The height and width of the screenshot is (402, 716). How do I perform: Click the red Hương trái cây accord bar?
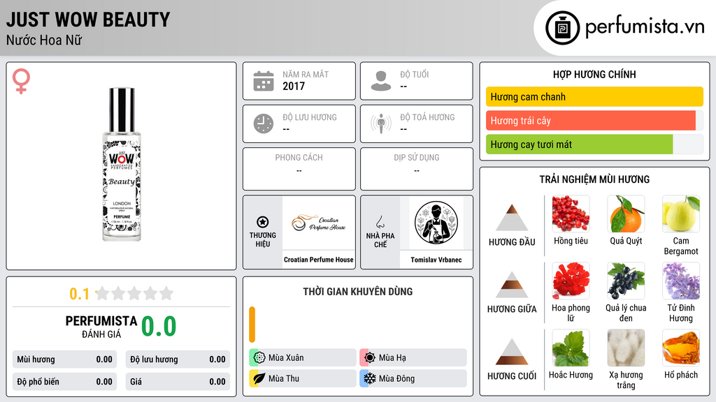tap(591, 121)
